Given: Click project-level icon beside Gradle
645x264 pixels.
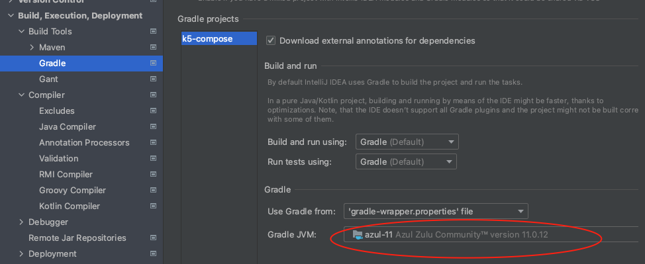Looking at the screenshot, I should coord(154,64).
